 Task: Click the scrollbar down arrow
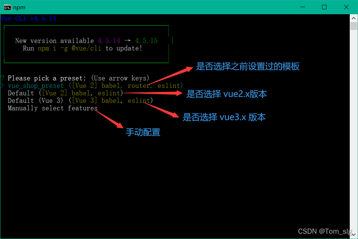(354, 235)
